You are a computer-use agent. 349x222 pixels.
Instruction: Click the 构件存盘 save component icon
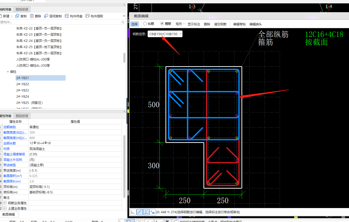point(67,16)
